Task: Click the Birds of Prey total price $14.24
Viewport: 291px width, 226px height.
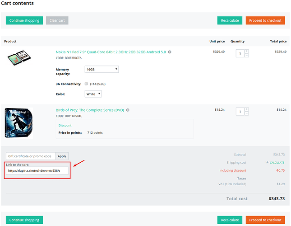Action: [x=282, y=110]
